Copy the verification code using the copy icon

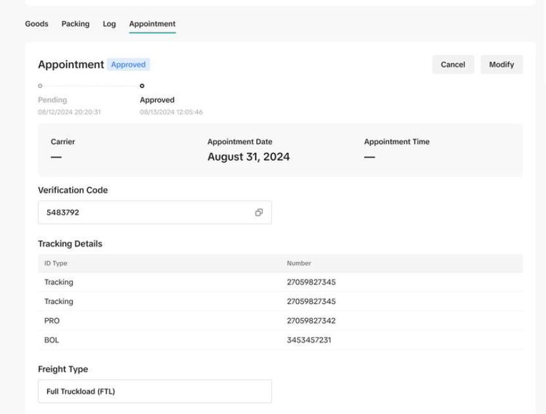[x=259, y=213]
